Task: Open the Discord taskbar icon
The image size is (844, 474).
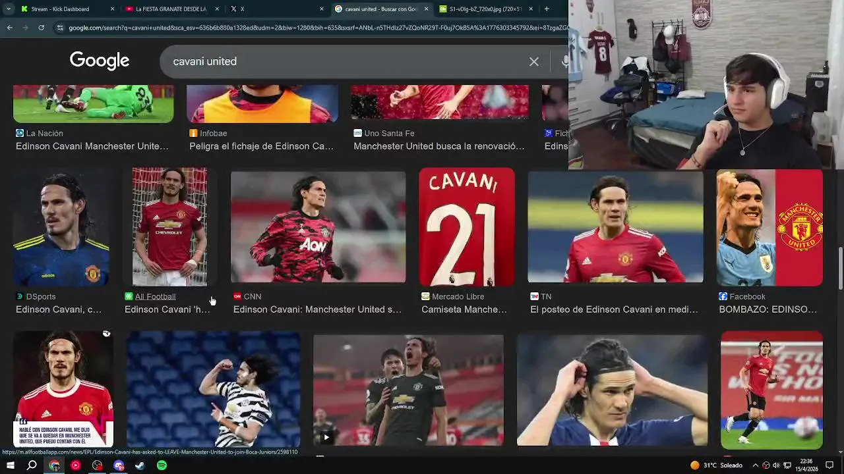Action: (119, 465)
